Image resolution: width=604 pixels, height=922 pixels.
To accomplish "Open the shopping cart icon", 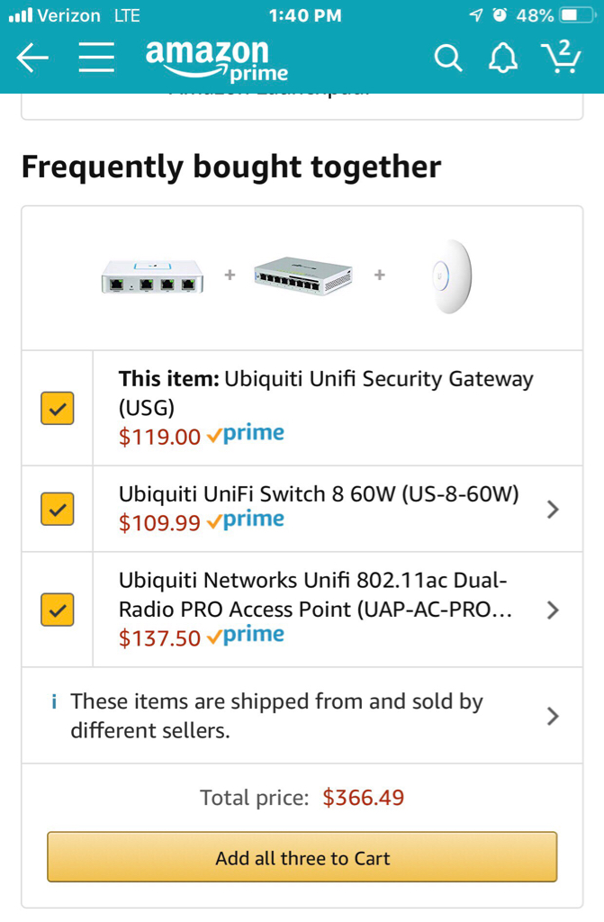I will 563,58.
